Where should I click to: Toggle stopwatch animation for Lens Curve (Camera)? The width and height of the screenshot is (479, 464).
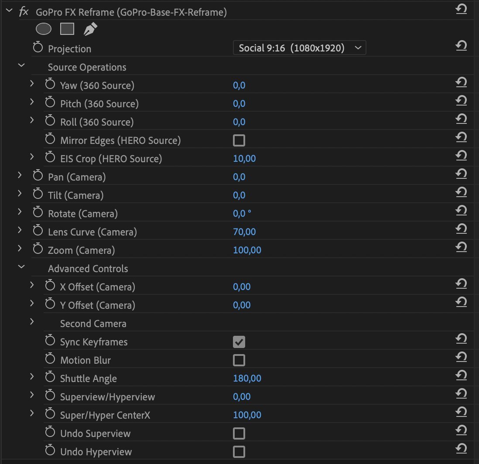point(38,231)
